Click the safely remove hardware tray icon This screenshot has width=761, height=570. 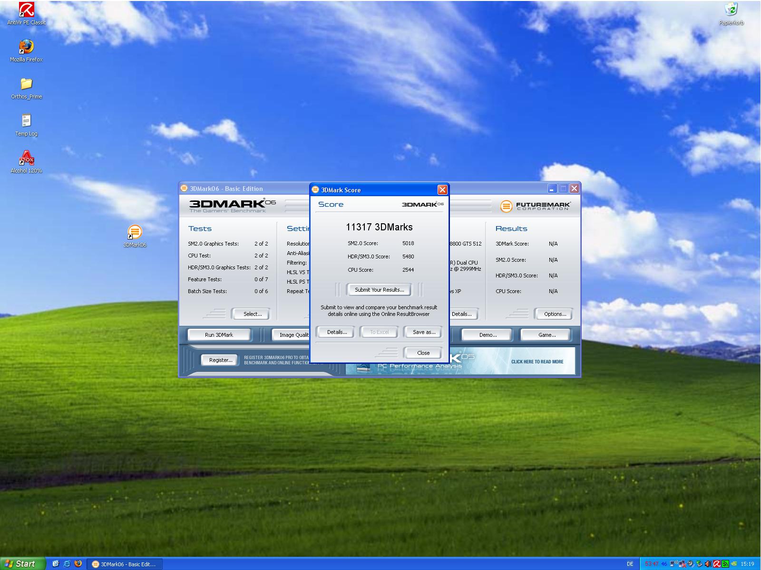click(x=699, y=564)
